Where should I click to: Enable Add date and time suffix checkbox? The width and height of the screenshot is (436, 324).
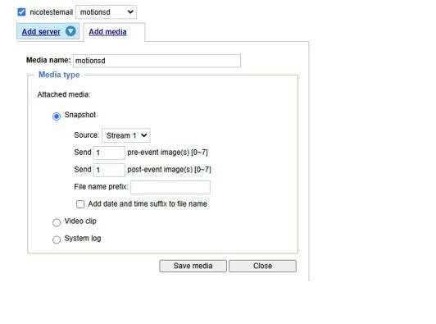pos(80,204)
